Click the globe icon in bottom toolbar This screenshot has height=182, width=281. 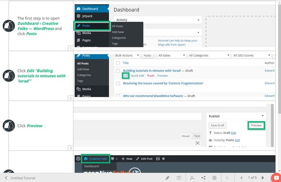tap(214, 178)
